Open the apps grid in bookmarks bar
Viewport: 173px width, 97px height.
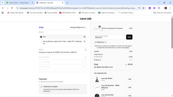point(2,13)
